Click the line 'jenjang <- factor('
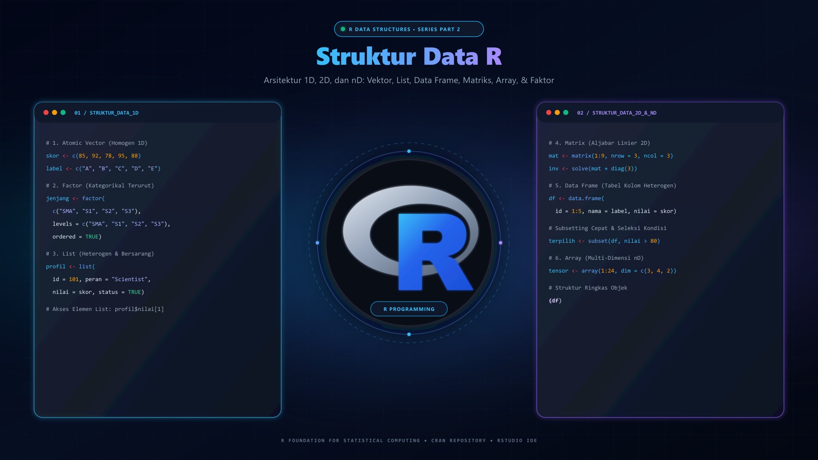Screen dimensions: 818x460 75,198
